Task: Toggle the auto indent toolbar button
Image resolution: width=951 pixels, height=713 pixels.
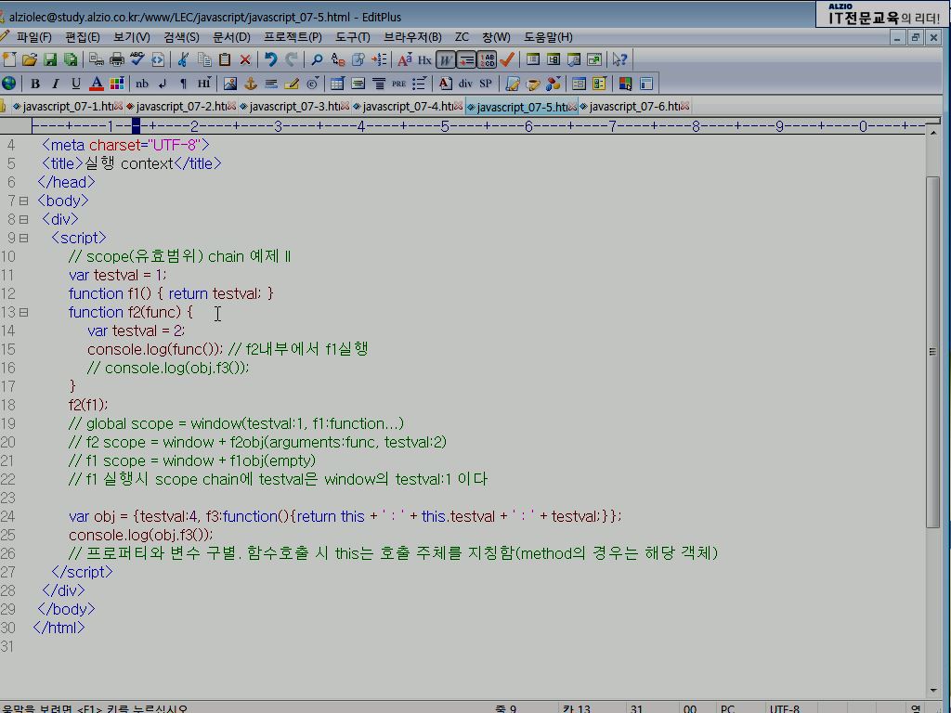Action: point(466,59)
